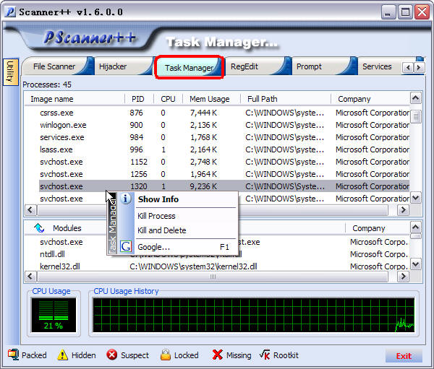
Task: Click process list horizontal scroll right arrow
Action: click(403, 210)
